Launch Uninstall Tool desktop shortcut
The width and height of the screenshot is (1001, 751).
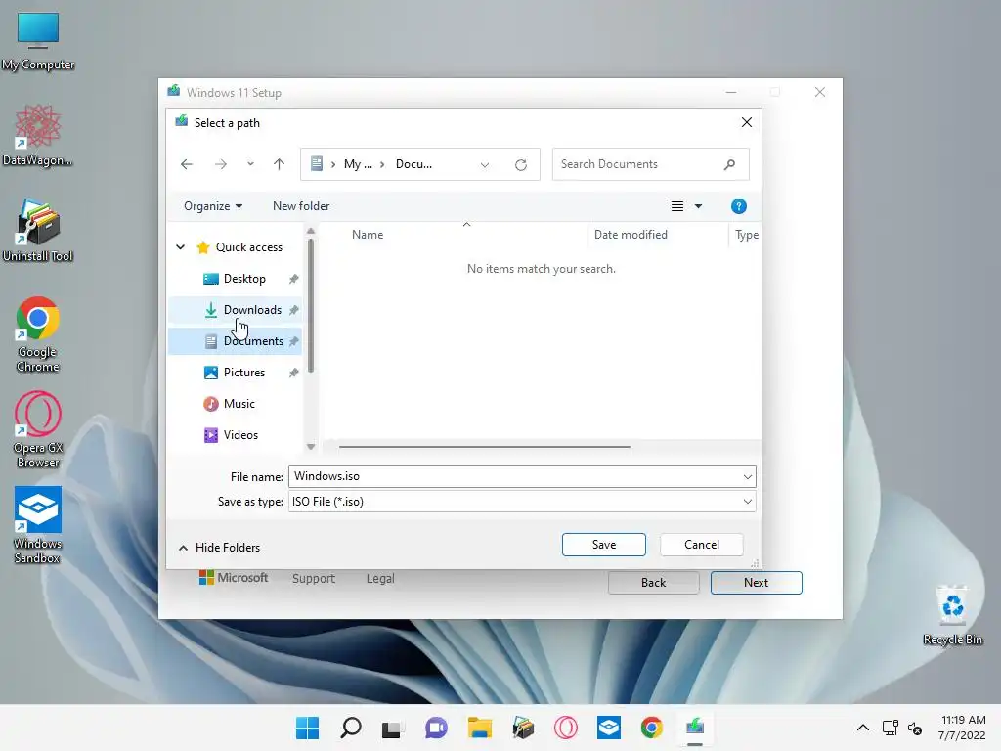(38, 231)
